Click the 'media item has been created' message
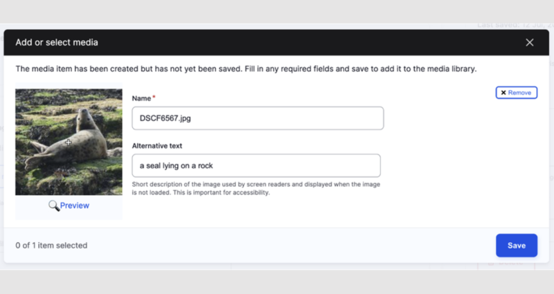Viewport: 554px width, 294px height. [246, 68]
